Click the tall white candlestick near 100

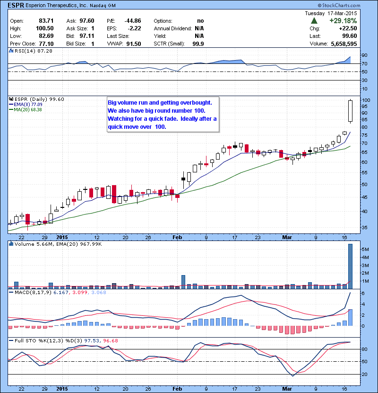(350, 111)
